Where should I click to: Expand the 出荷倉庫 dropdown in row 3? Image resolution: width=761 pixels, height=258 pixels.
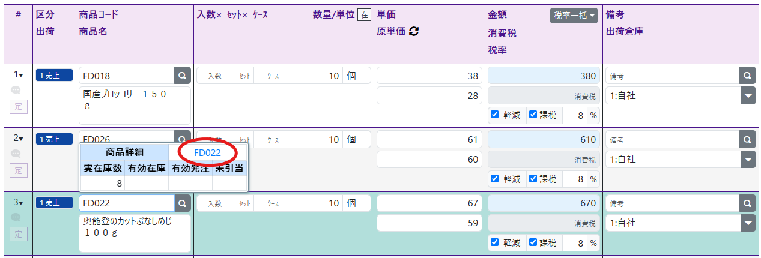747,223
